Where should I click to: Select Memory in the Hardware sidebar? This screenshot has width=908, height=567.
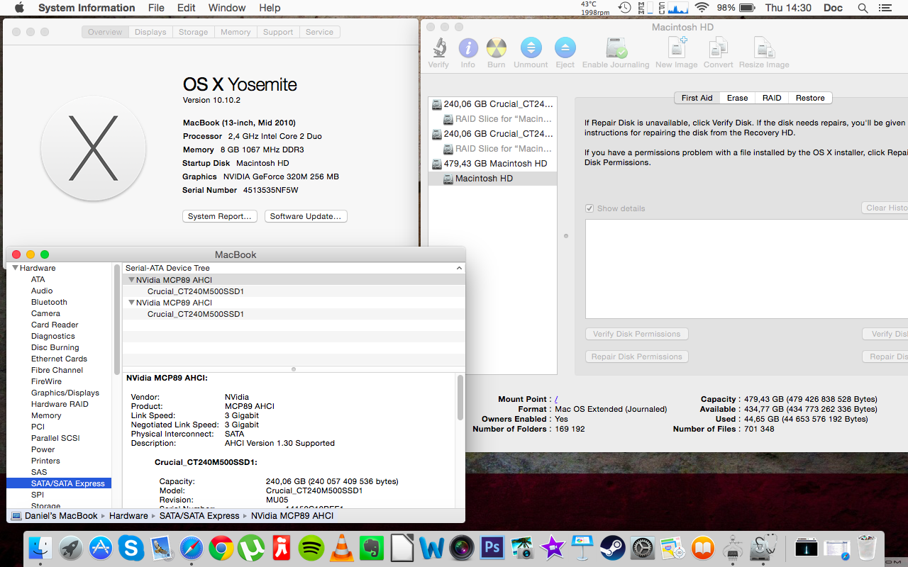pyautogui.click(x=46, y=415)
